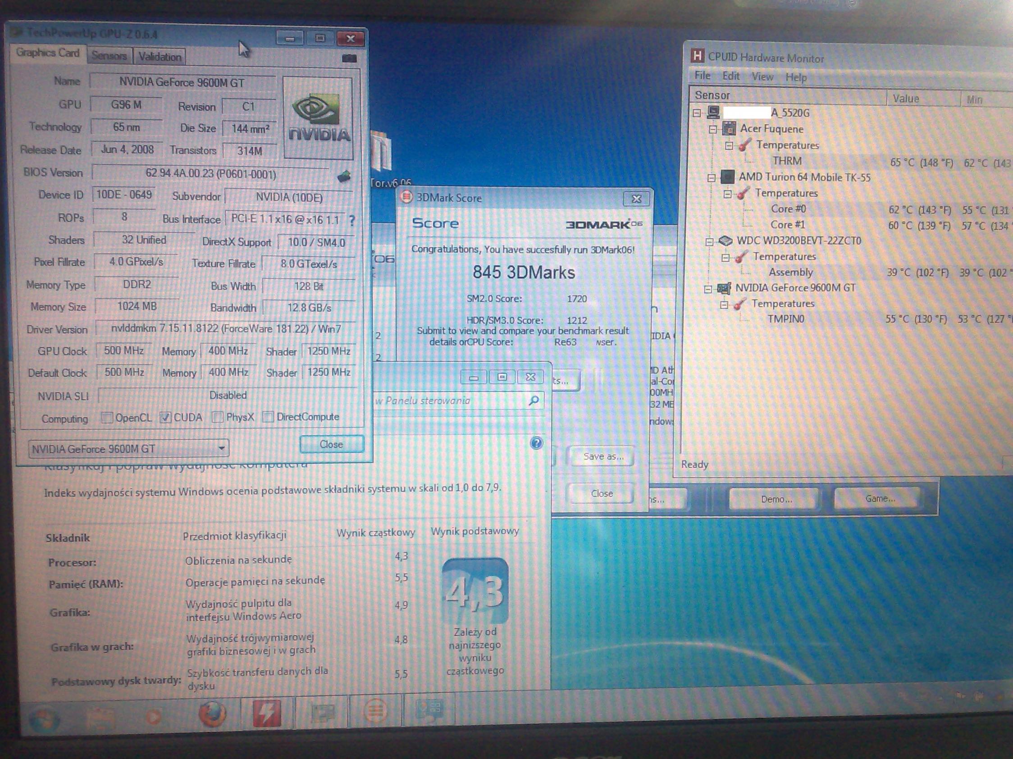This screenshot has height=759, width=1013.
Task: Click the computer icon beside A_5520G
Action: point(713,112)
